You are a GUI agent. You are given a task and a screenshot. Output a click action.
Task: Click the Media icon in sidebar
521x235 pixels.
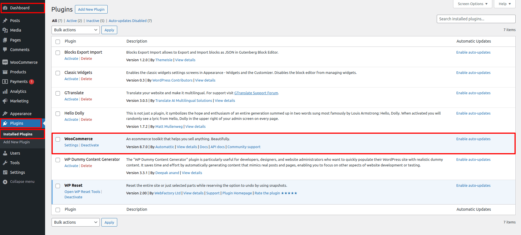5,30
